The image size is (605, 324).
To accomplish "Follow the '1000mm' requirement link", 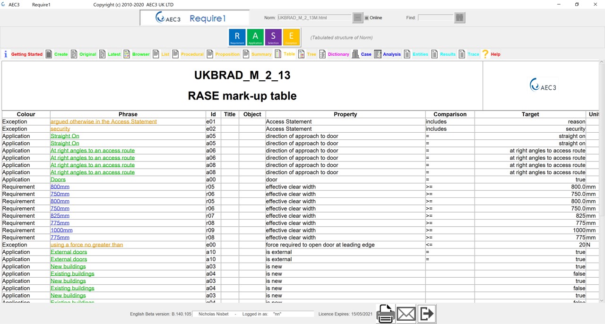I will [61, 230].
